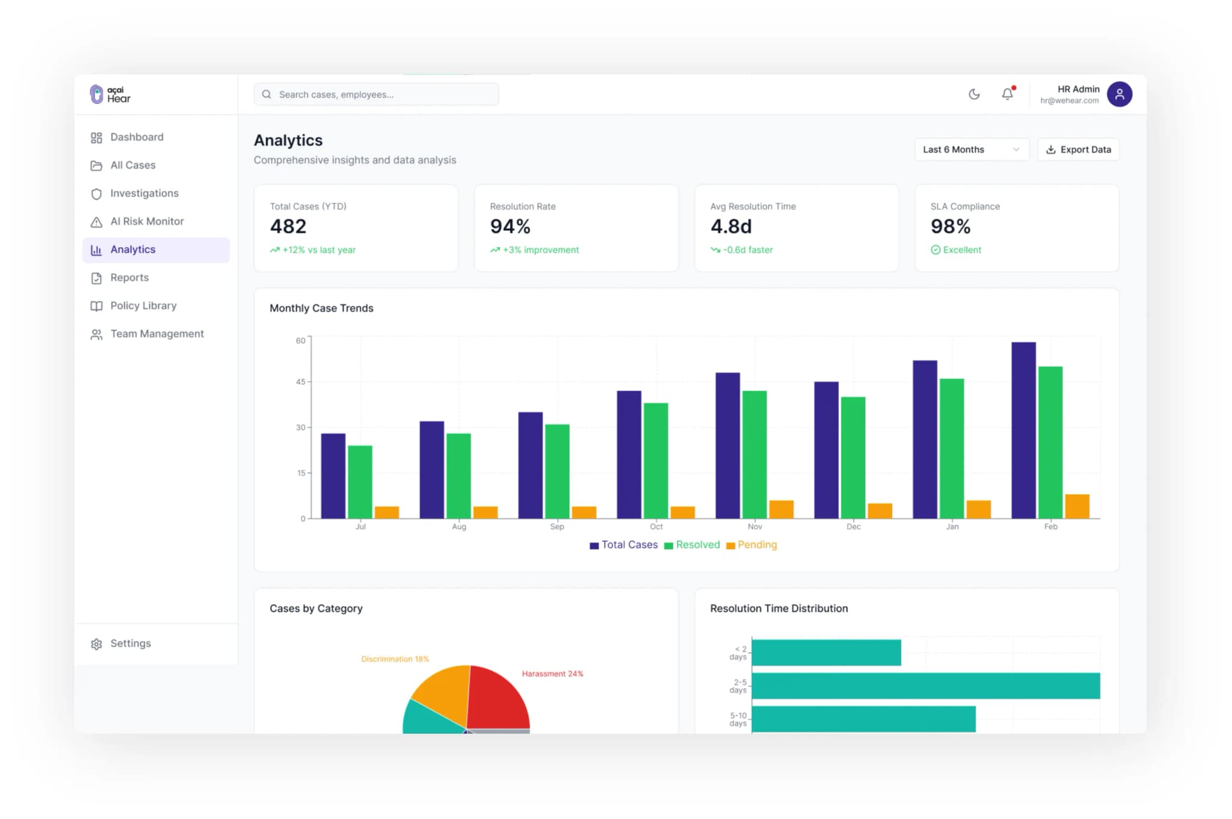Viewport: 1232px width, 819px height.
Task: Open the Last 6 Months dropdown
Action: (x=971, y=149)
